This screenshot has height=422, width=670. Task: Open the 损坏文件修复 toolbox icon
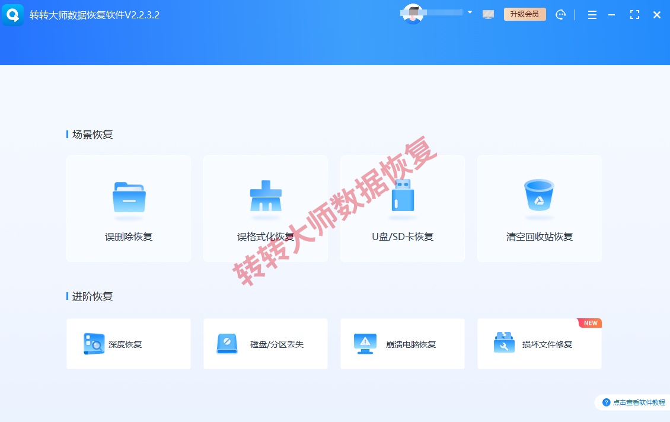[x=504, y=343]
